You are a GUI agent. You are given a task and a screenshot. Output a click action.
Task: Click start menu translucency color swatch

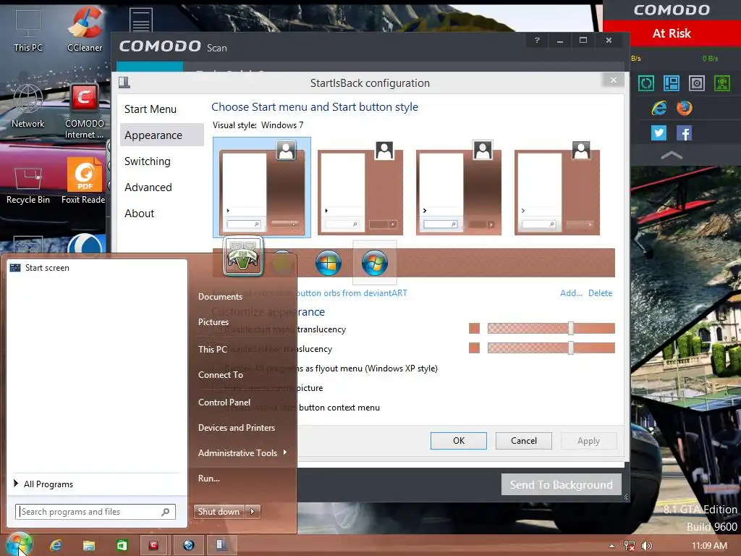(x=475, y=329)
